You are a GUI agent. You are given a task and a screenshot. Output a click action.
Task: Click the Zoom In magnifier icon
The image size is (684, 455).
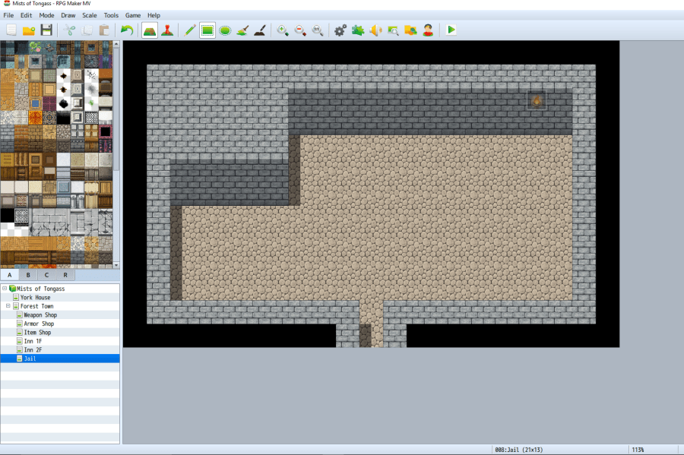283,30
